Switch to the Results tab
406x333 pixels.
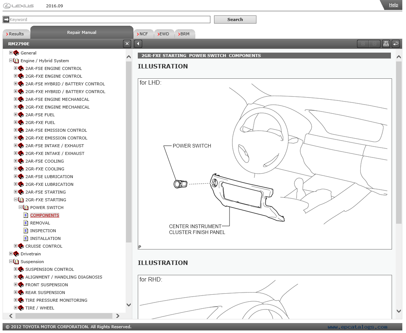point(16,34)
